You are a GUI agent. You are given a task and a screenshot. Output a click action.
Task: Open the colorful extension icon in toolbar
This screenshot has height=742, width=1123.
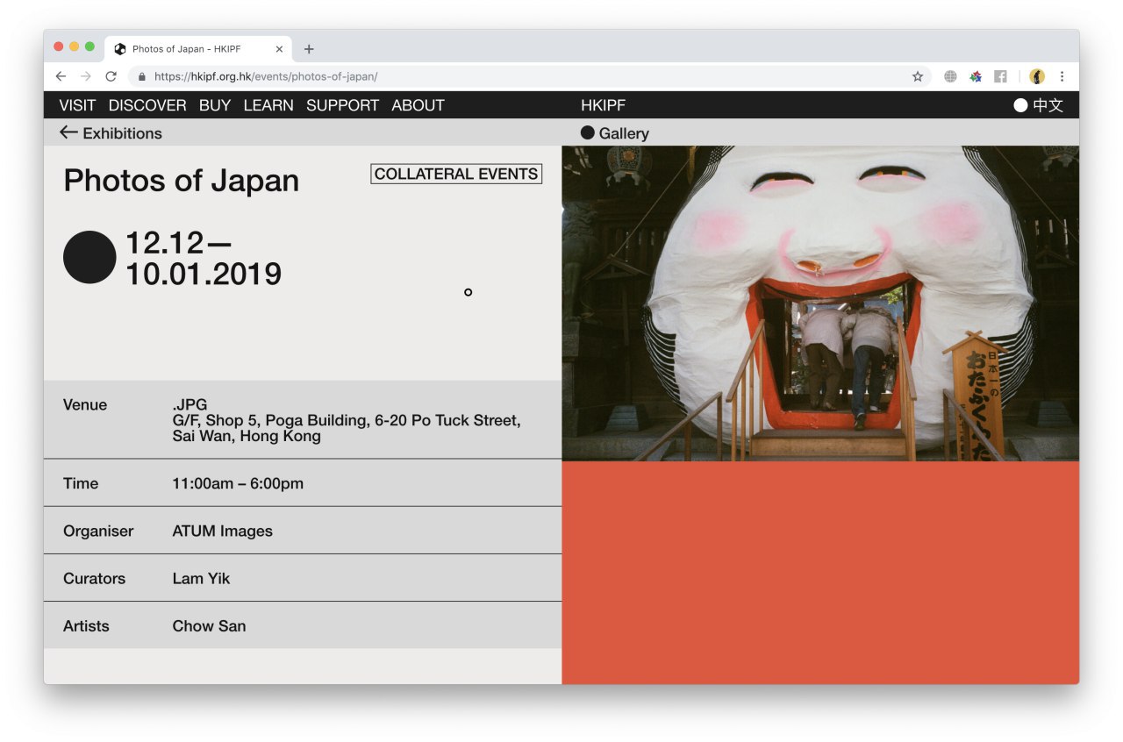coord(976,76)
